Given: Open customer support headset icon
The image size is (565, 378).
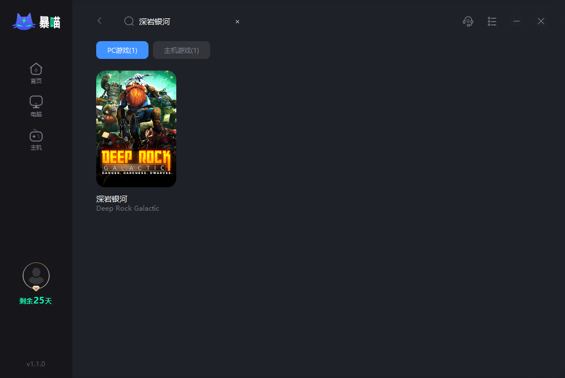Looking at the screenshot, I should [x=468, y=22].
